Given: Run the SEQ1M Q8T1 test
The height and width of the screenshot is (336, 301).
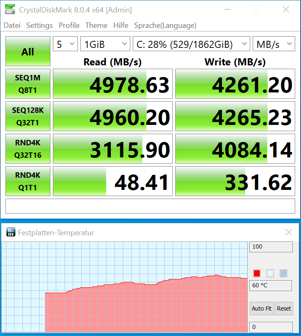Looking at the screenshot, I should [x=28, y=84].
